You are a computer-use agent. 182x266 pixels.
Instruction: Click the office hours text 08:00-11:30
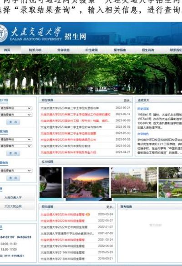click(x=9, y=244)
